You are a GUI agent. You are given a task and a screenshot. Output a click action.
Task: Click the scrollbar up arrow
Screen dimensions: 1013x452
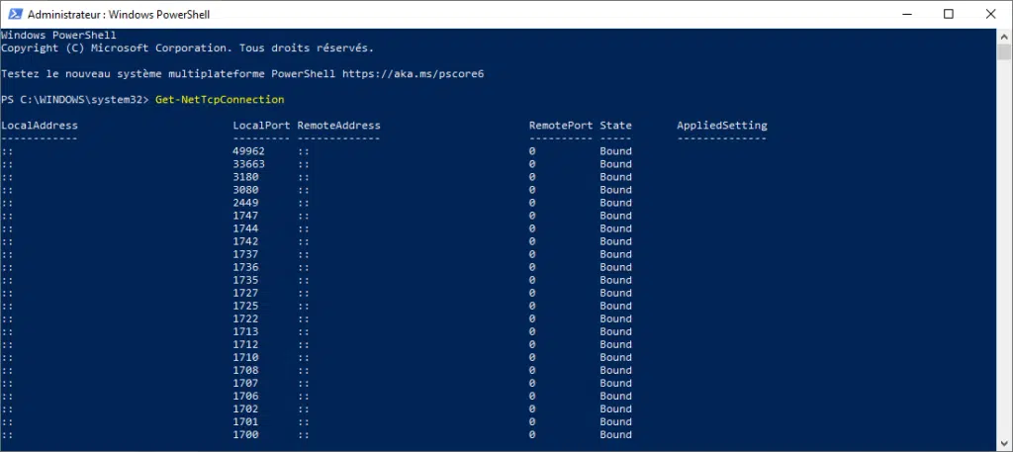(x=1004, y=36)
